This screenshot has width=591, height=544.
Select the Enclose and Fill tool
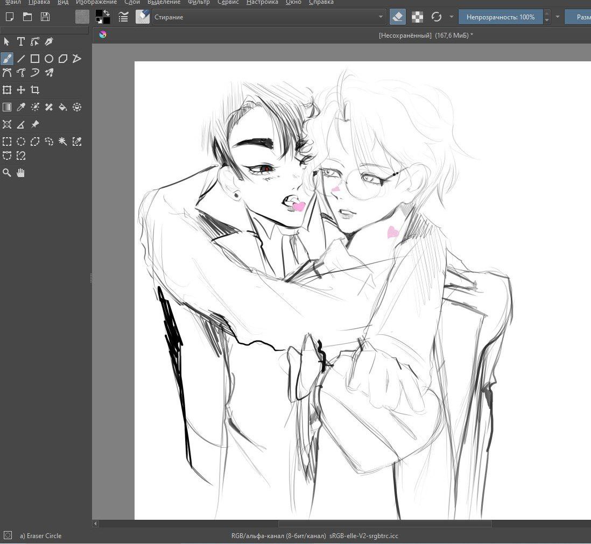(77, 108)
